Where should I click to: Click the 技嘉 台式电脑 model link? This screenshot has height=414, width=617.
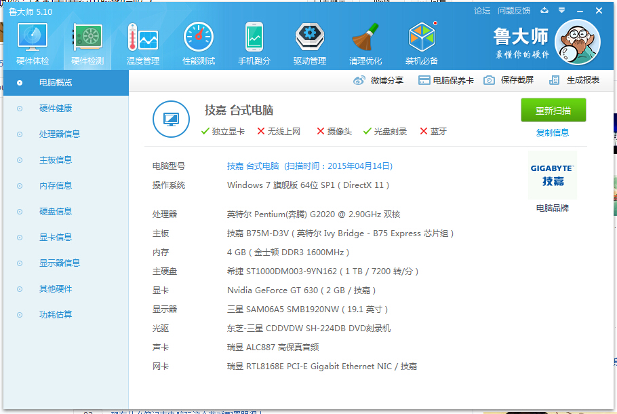(310, 166)
